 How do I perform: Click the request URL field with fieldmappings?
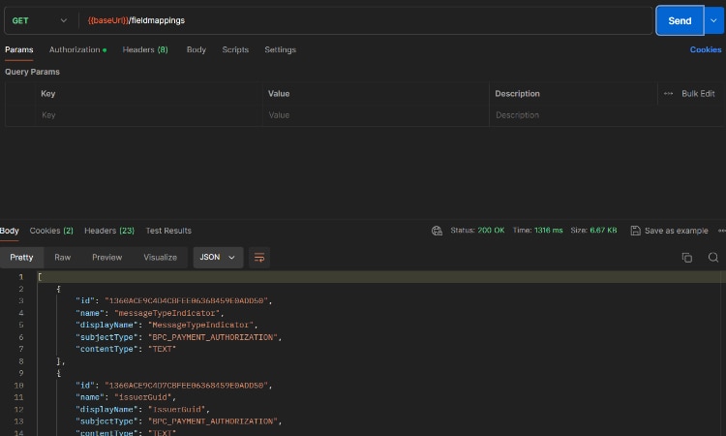[x=366, y=20]
